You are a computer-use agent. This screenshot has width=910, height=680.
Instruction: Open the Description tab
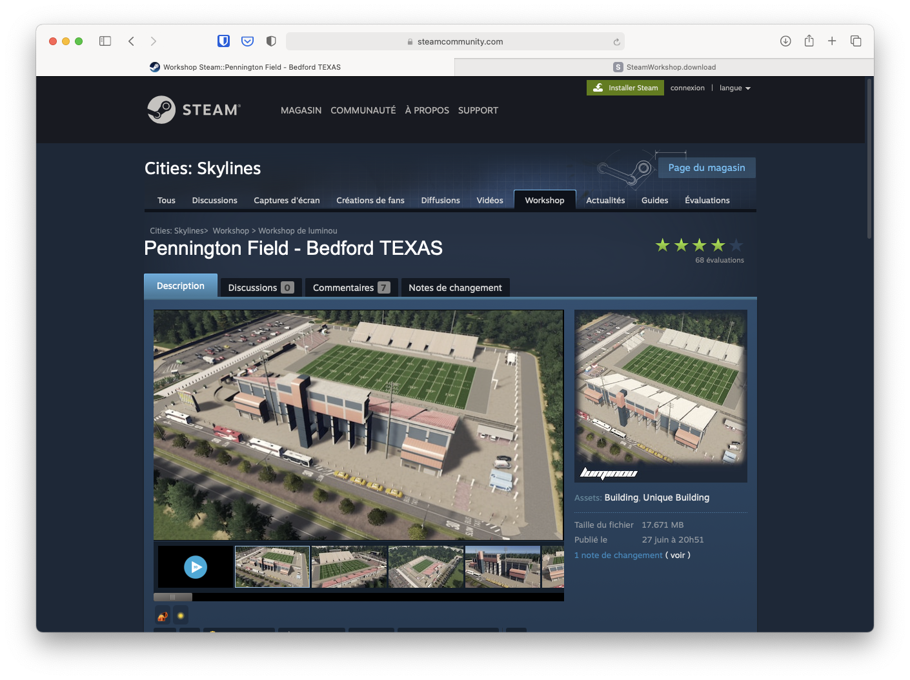(x=181, y=286)
